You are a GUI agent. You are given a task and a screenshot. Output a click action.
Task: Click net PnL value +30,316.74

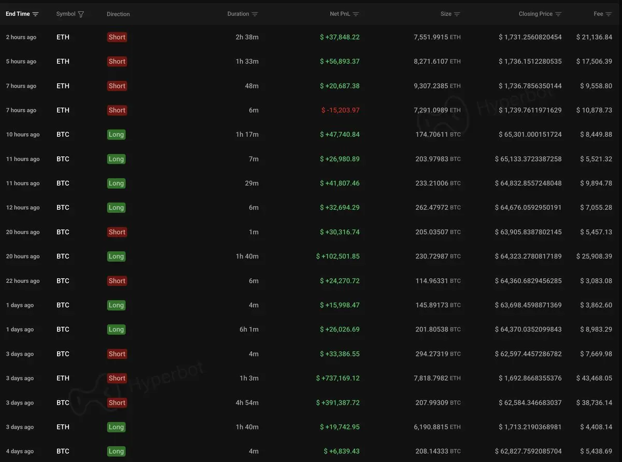340,232
